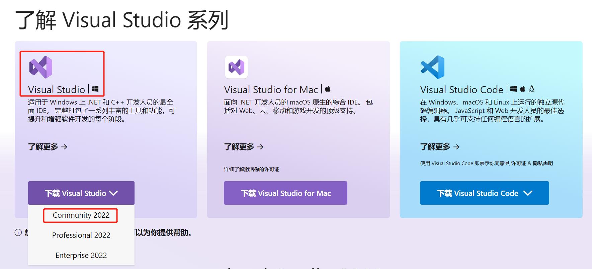Click Windows icon beside Visual Studio title

pyautogui.click(x=95, y=89)
